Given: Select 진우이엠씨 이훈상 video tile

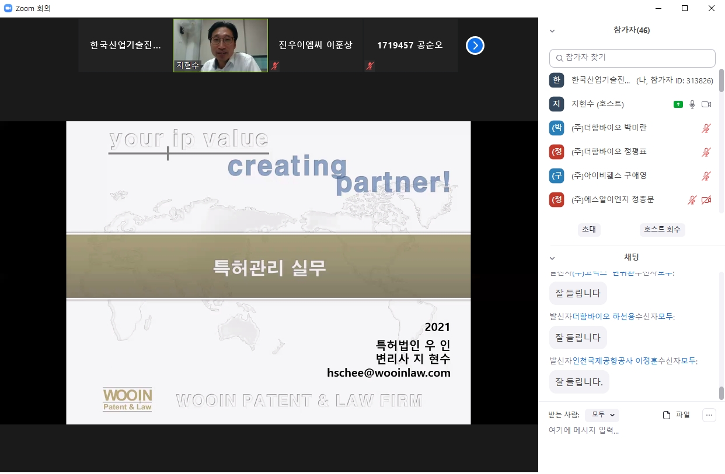Looking at the screenshot, I should 316,45.
